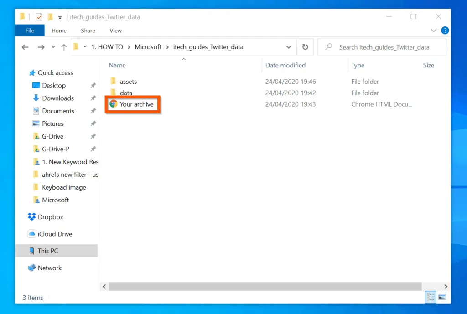Sort files by the Date modified column

coord(285,65)
